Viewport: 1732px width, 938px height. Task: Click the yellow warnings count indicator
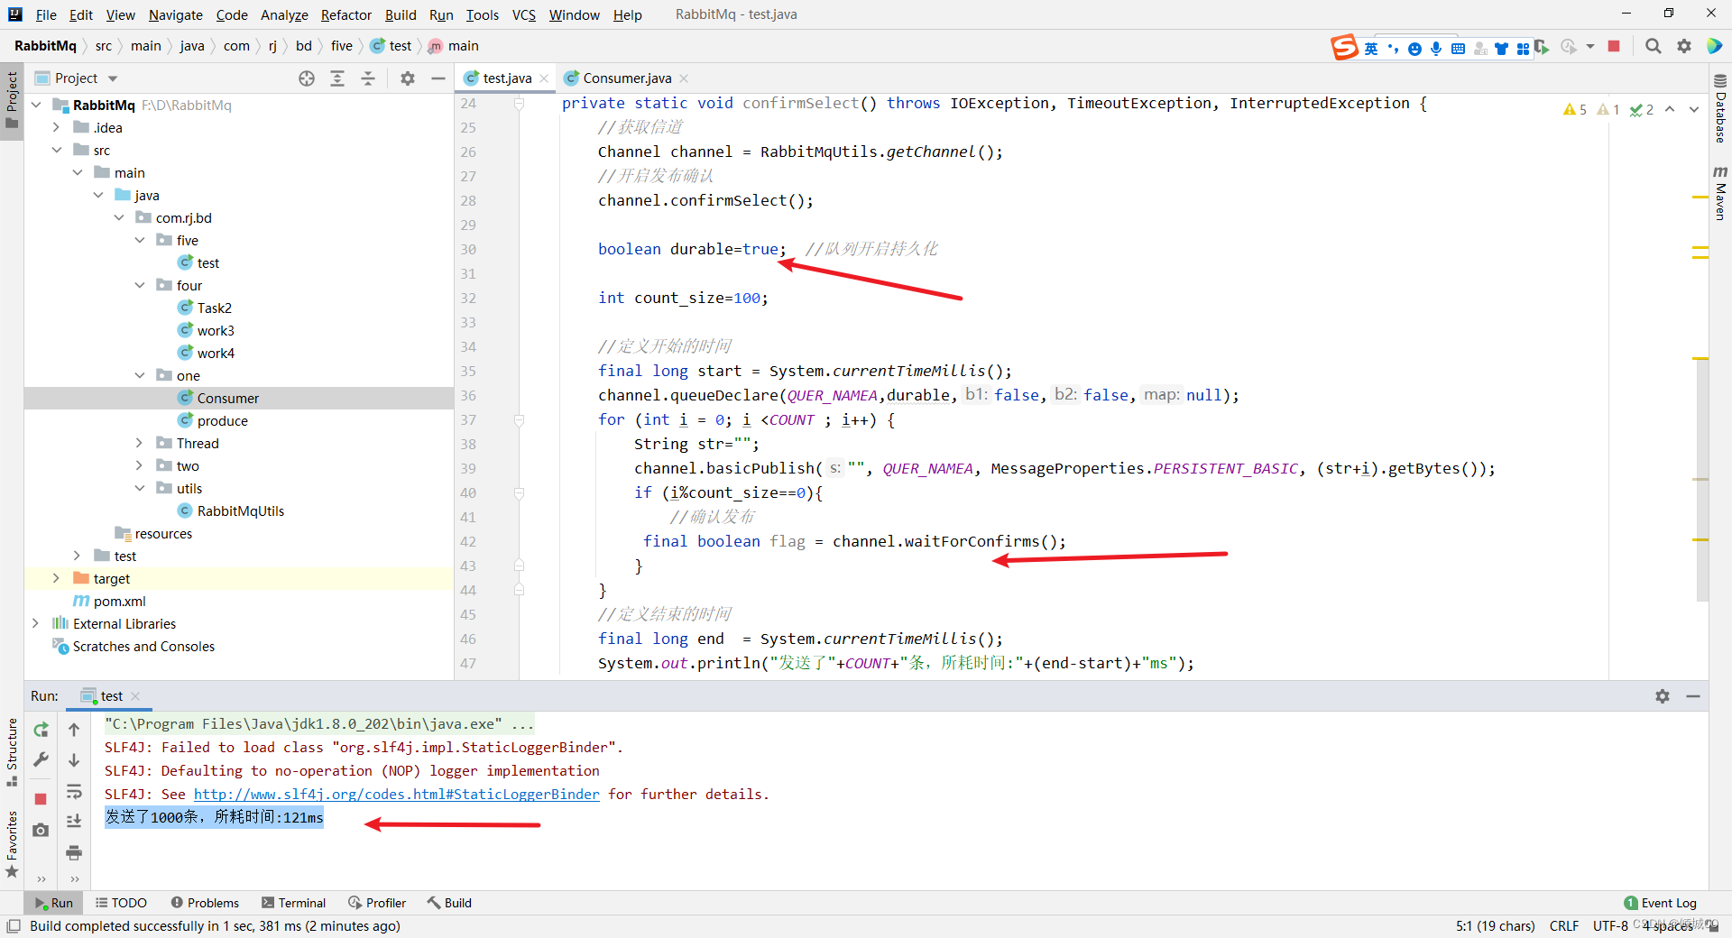point(1575,109)
